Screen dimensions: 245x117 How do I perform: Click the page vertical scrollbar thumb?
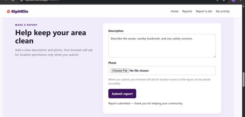243,79
